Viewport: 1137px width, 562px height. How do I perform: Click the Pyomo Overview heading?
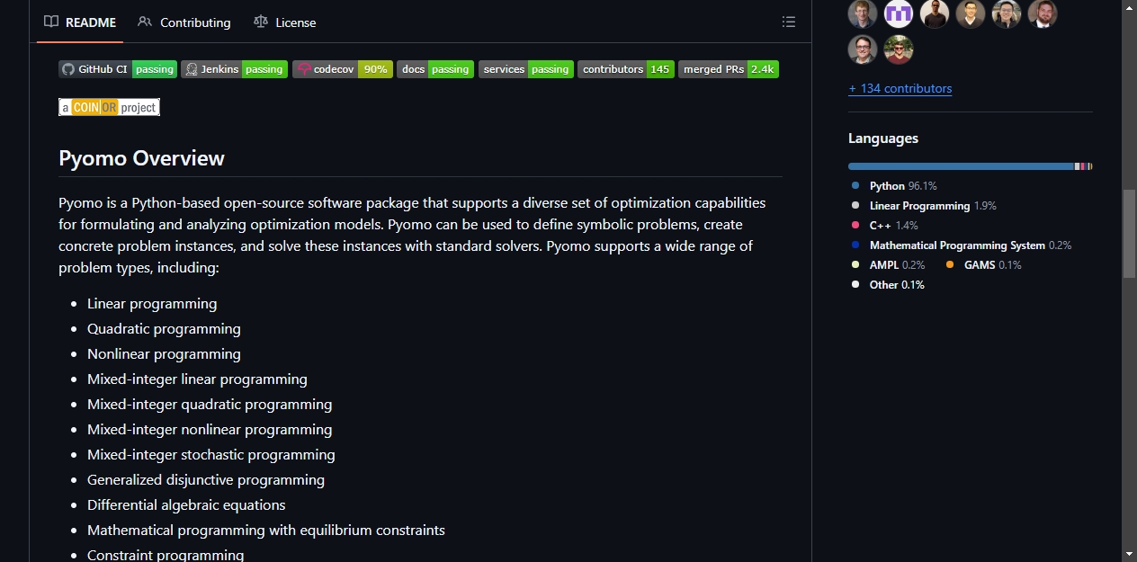141,158
